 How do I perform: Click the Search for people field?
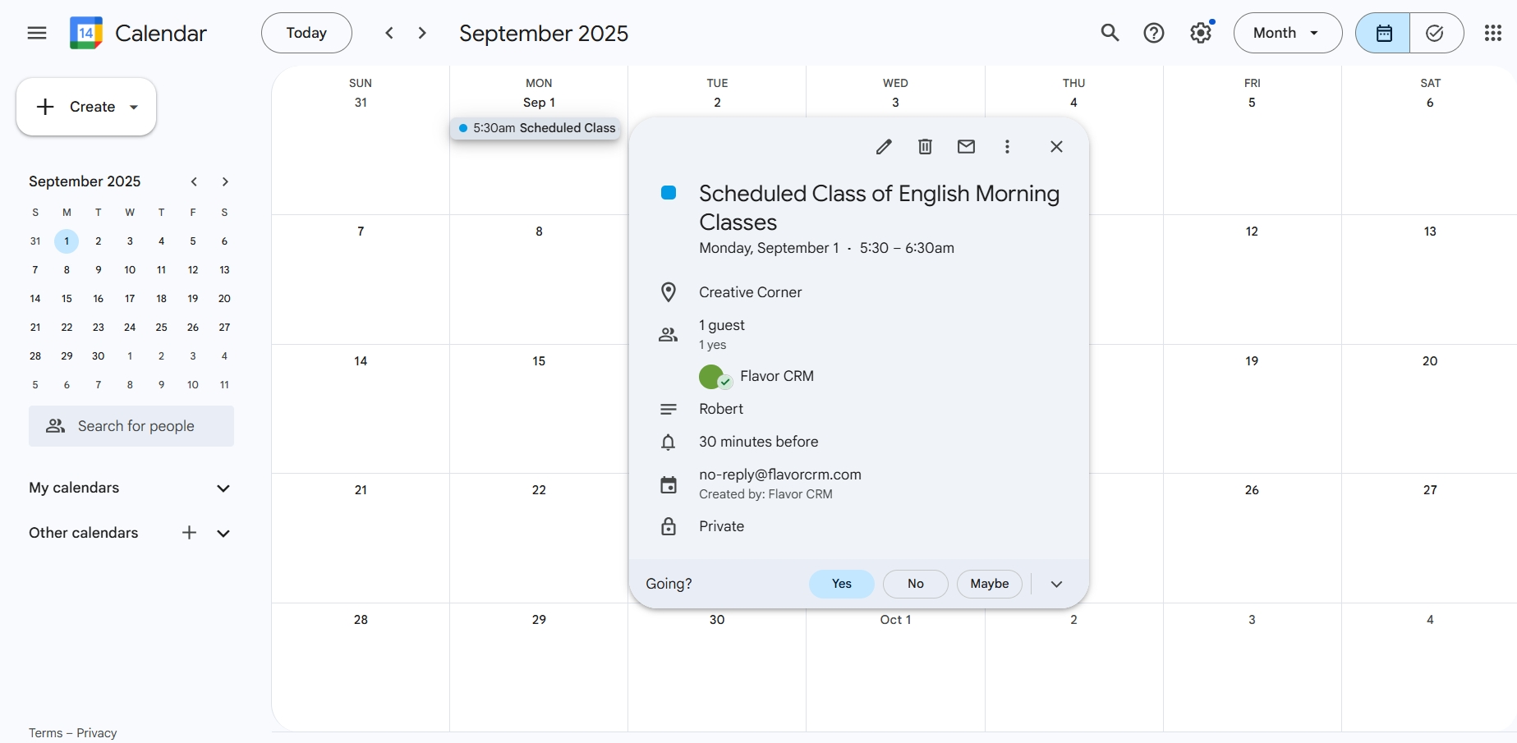click(x=131, y=426)
